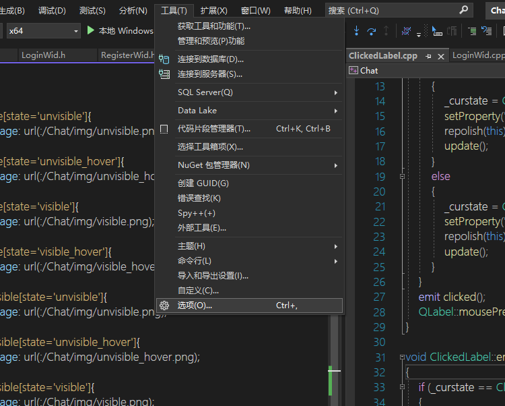Image resolution: width=505 pixels, height=406 pixels.
Task: Click the Connect to Database icon
Action: pyautogui.click(x=164, y=59)
